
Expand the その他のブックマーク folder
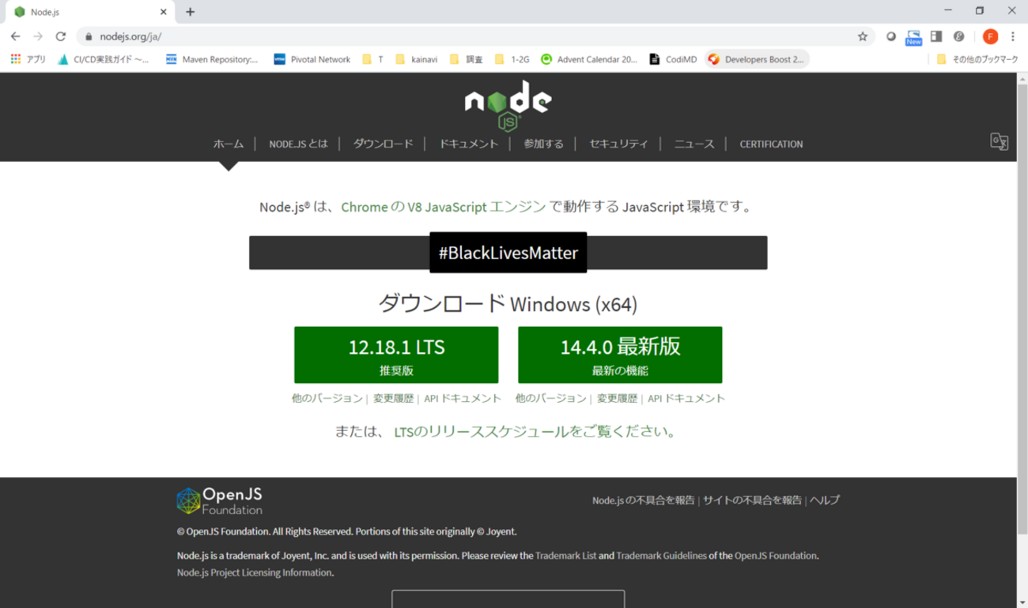[x=977, y=59]
